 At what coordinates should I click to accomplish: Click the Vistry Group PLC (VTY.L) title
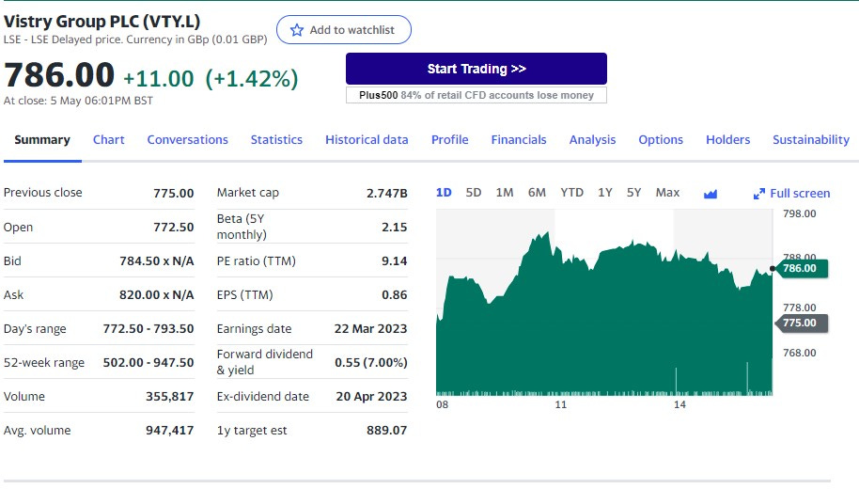[x=102, y=22]
